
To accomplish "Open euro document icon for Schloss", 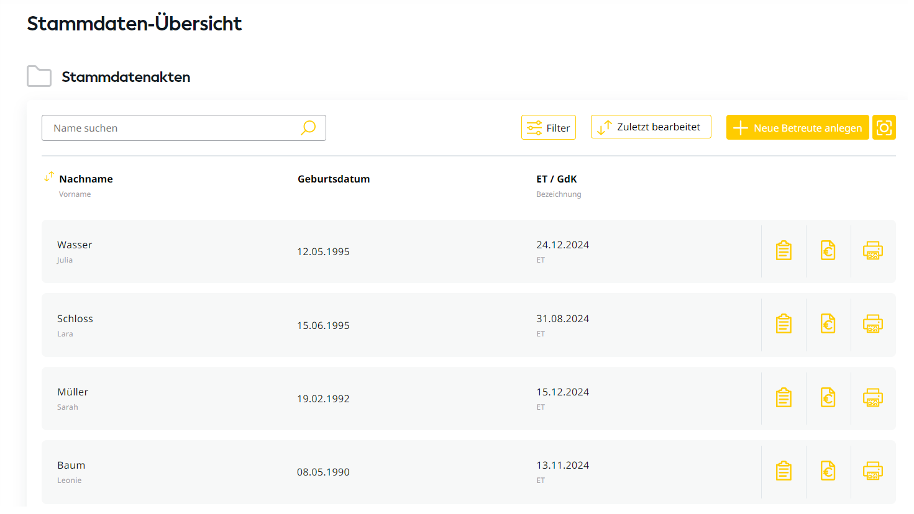I will 828,324.
